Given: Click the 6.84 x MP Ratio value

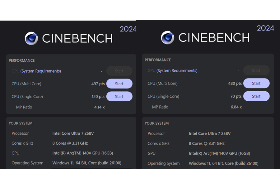Looking at the screenshot, I should (x=236, y=107).
